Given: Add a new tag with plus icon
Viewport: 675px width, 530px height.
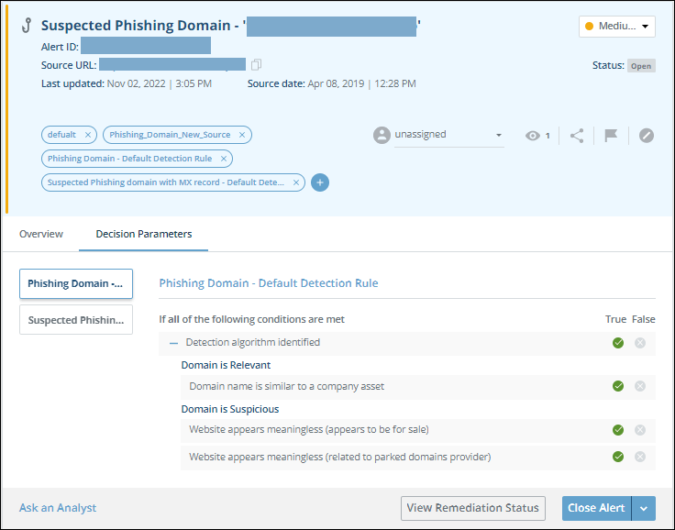Looking at the screenshot, I should pos(320,182).
